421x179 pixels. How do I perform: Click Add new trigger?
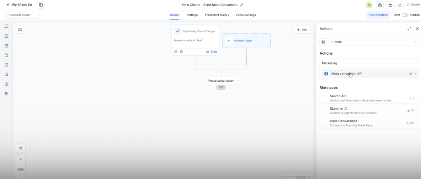coord(246,41)
